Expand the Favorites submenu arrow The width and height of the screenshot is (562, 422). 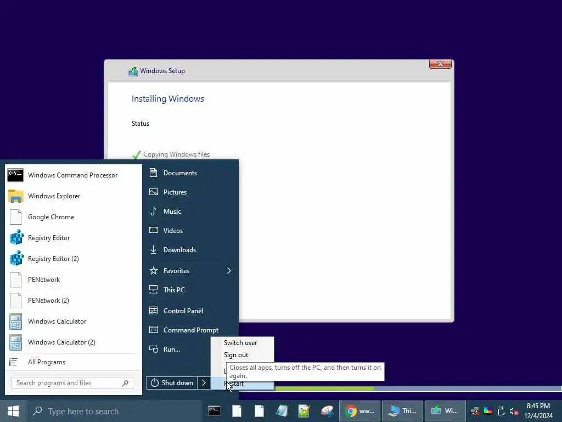pos(229,270)
